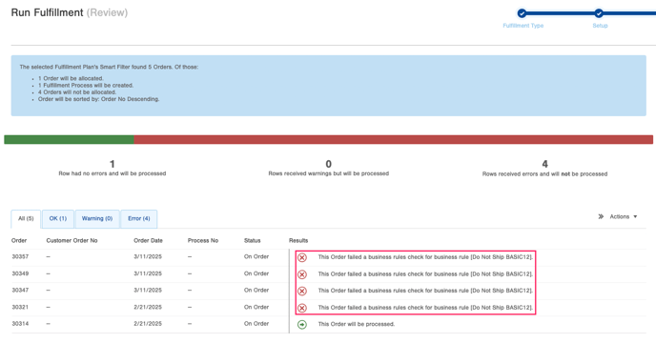Click the Order column header
656x343 pixels.
[19, 240]
